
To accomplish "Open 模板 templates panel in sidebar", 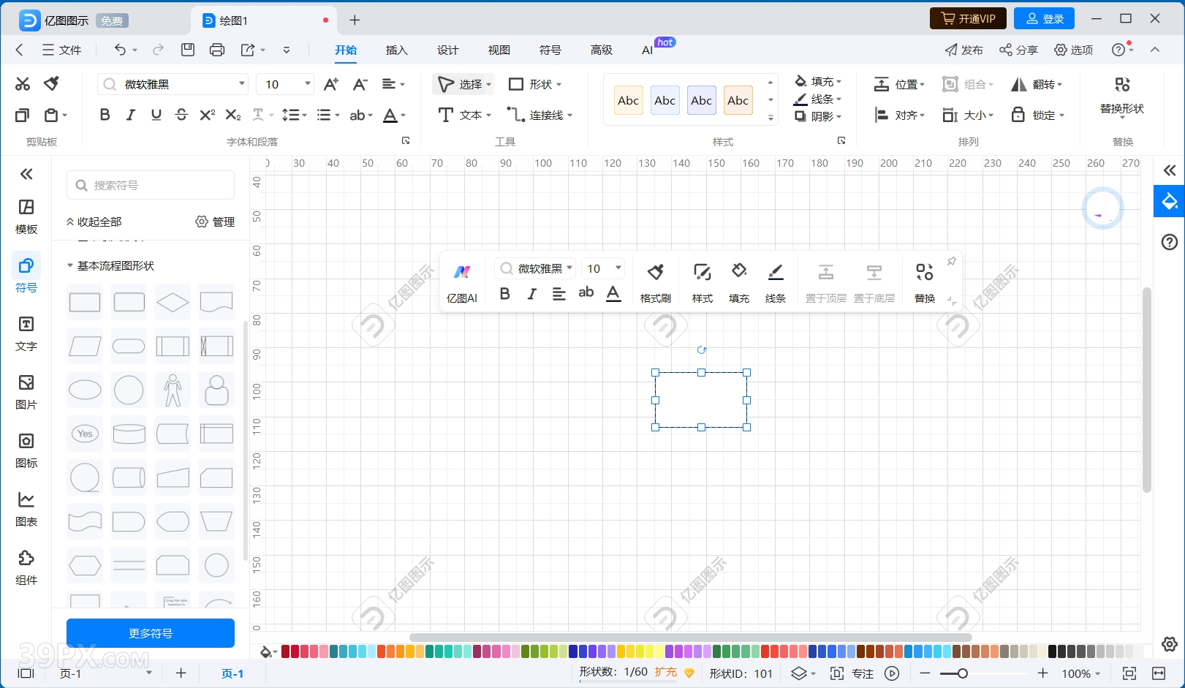I will 26,217.
